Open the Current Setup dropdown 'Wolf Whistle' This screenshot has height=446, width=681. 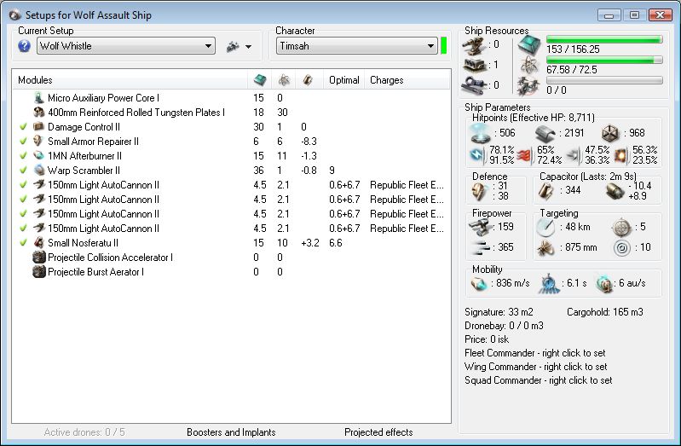[126, 46]
